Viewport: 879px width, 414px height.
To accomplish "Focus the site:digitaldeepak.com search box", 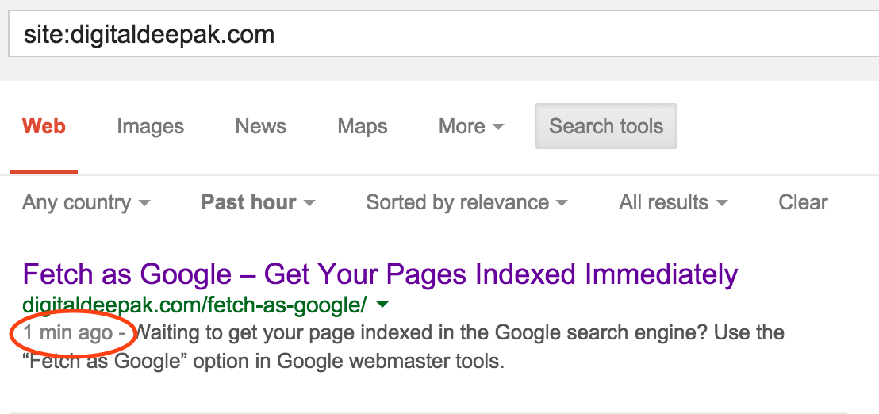I will pos(443,36).
